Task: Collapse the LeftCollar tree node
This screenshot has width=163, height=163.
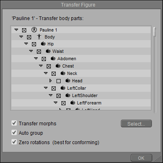Action: coord(46,88)
